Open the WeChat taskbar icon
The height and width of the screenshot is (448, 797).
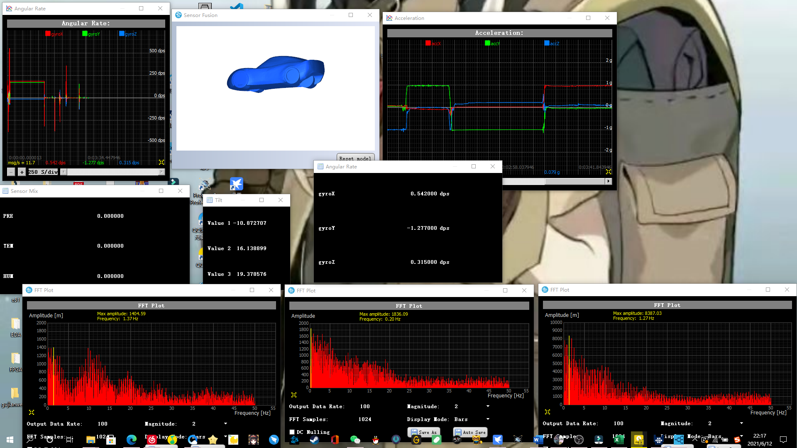[355, 440]
